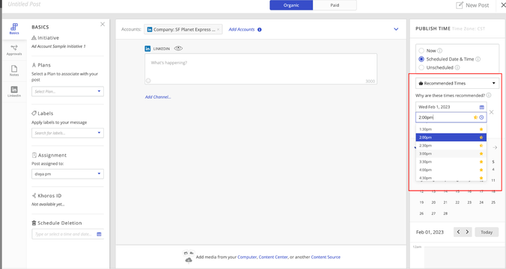Screen dimensions: 506x269
Task: Toggle the LinkedIn preview eye icon
Action: tap(178, 49)
